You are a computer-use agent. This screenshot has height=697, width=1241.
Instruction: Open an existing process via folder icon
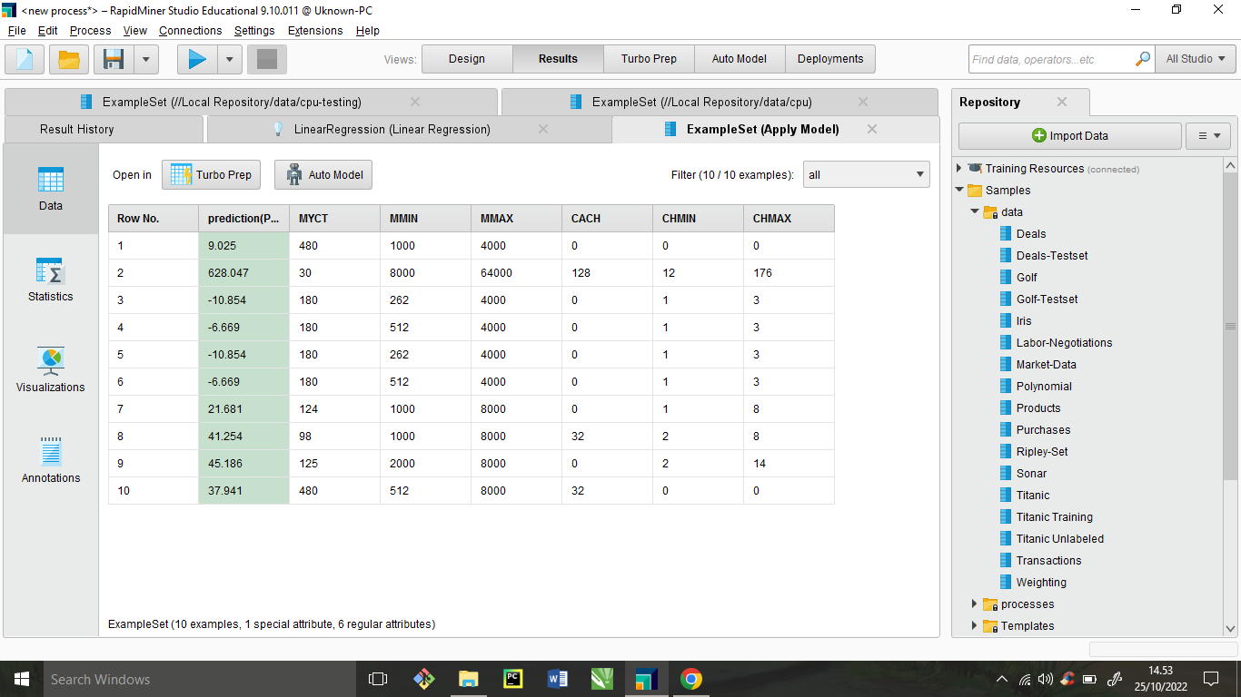pyautogui.click(x=67, y=58)
